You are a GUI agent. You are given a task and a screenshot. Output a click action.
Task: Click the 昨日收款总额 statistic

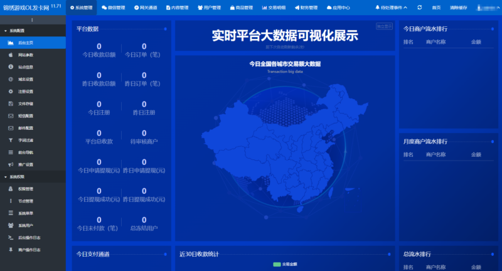(99, 79)
